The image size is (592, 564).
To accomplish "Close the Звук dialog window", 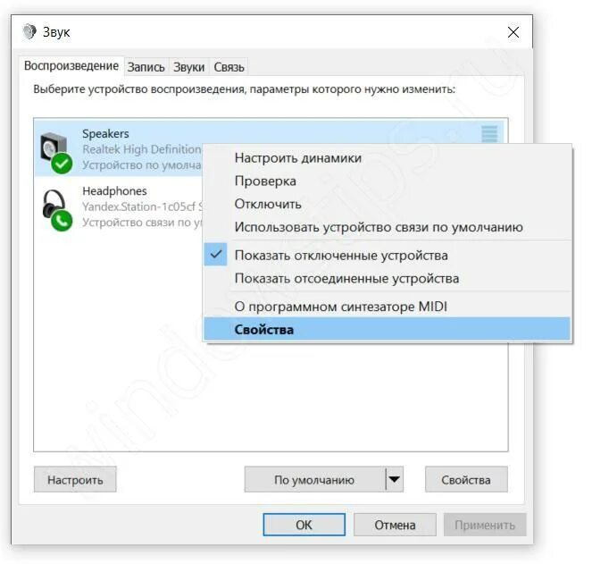I will pyautogui.click(x=513, y=32).
